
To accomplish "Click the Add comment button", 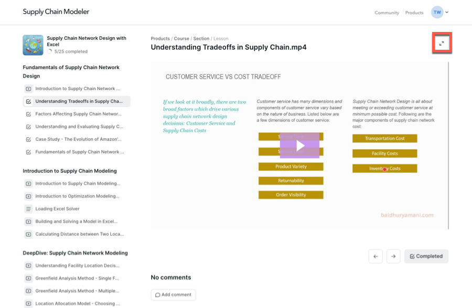I will point(173,294).
